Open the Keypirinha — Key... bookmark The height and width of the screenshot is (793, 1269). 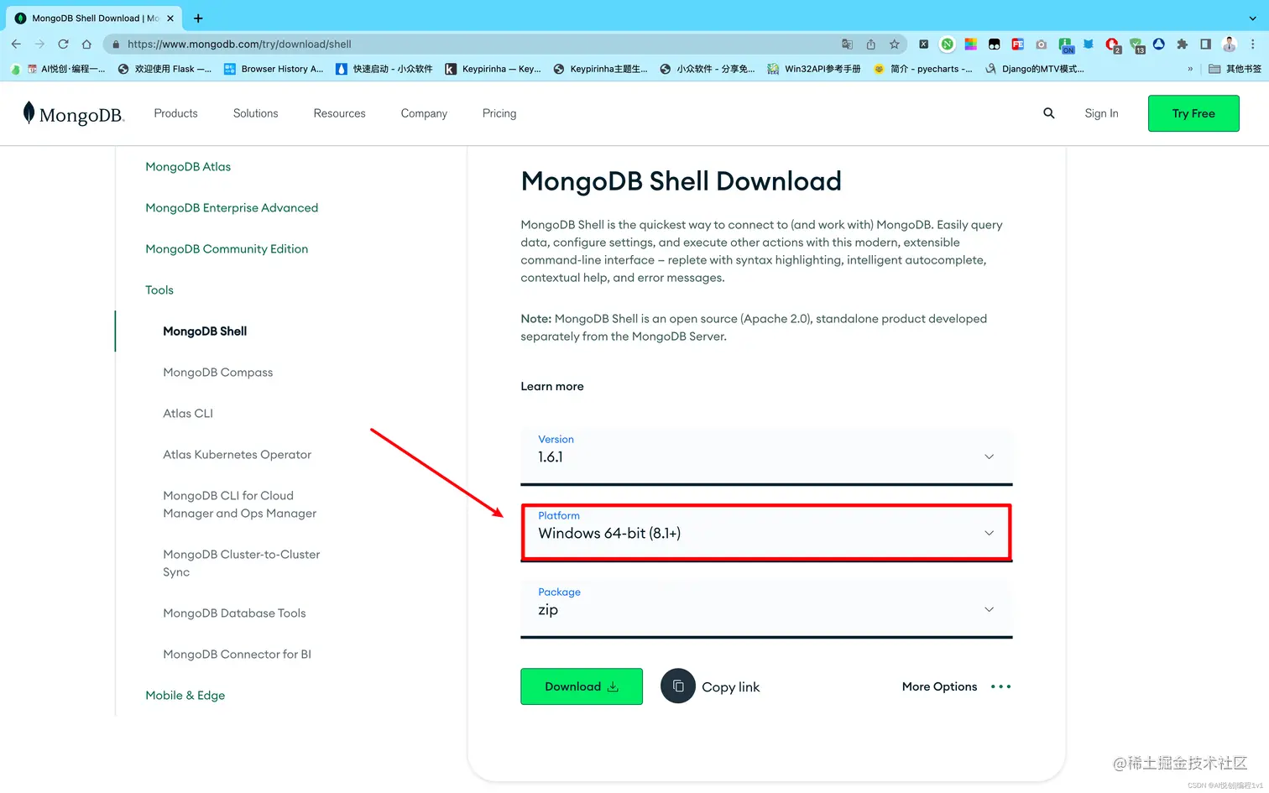493,69
